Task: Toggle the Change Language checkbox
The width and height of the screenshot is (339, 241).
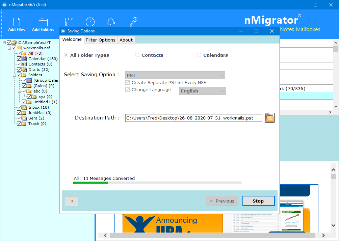Action: (x=128, y=89)
